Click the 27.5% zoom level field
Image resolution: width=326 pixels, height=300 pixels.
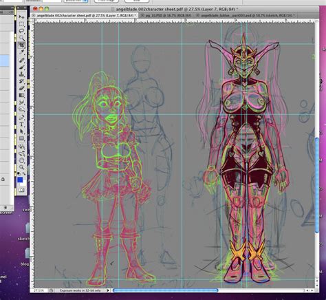tap(39, 290)
